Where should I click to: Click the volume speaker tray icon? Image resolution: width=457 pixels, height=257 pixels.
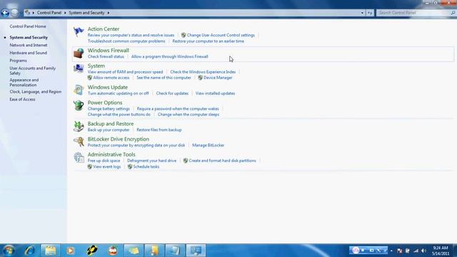pos(423,251)
